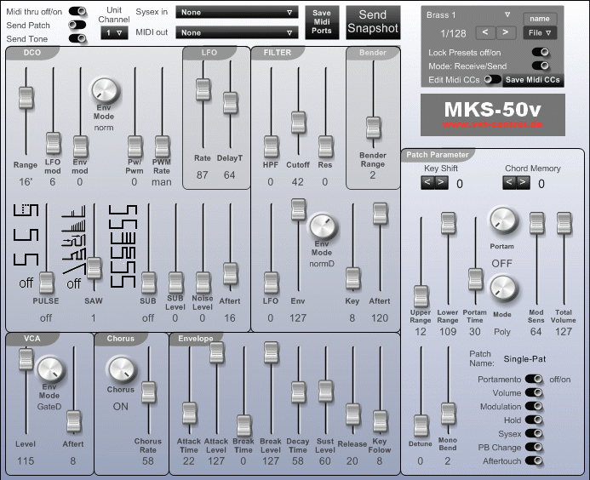Open the MIDI out port dropdown
Image resolution: width=590 pixels, height=480 pixels.
point(237,32)
